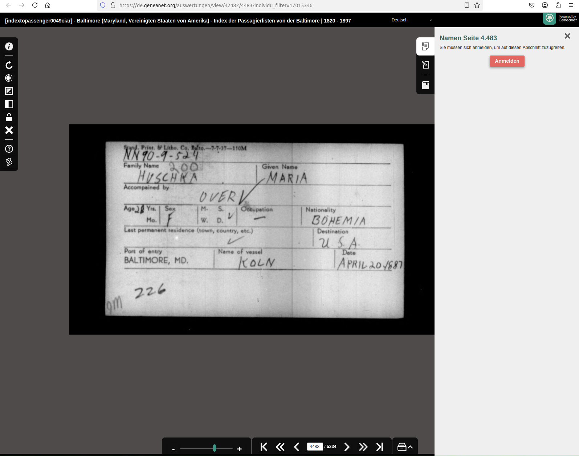Adjust brightness using the half-sun icon
Viewport: 579px width, 456px height.
point(9,78)
